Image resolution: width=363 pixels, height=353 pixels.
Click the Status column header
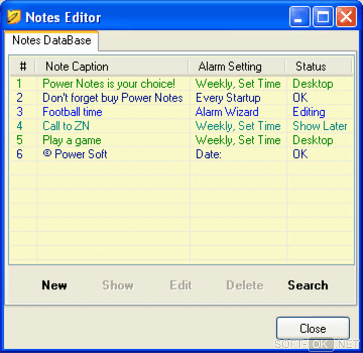coord(319,67)
